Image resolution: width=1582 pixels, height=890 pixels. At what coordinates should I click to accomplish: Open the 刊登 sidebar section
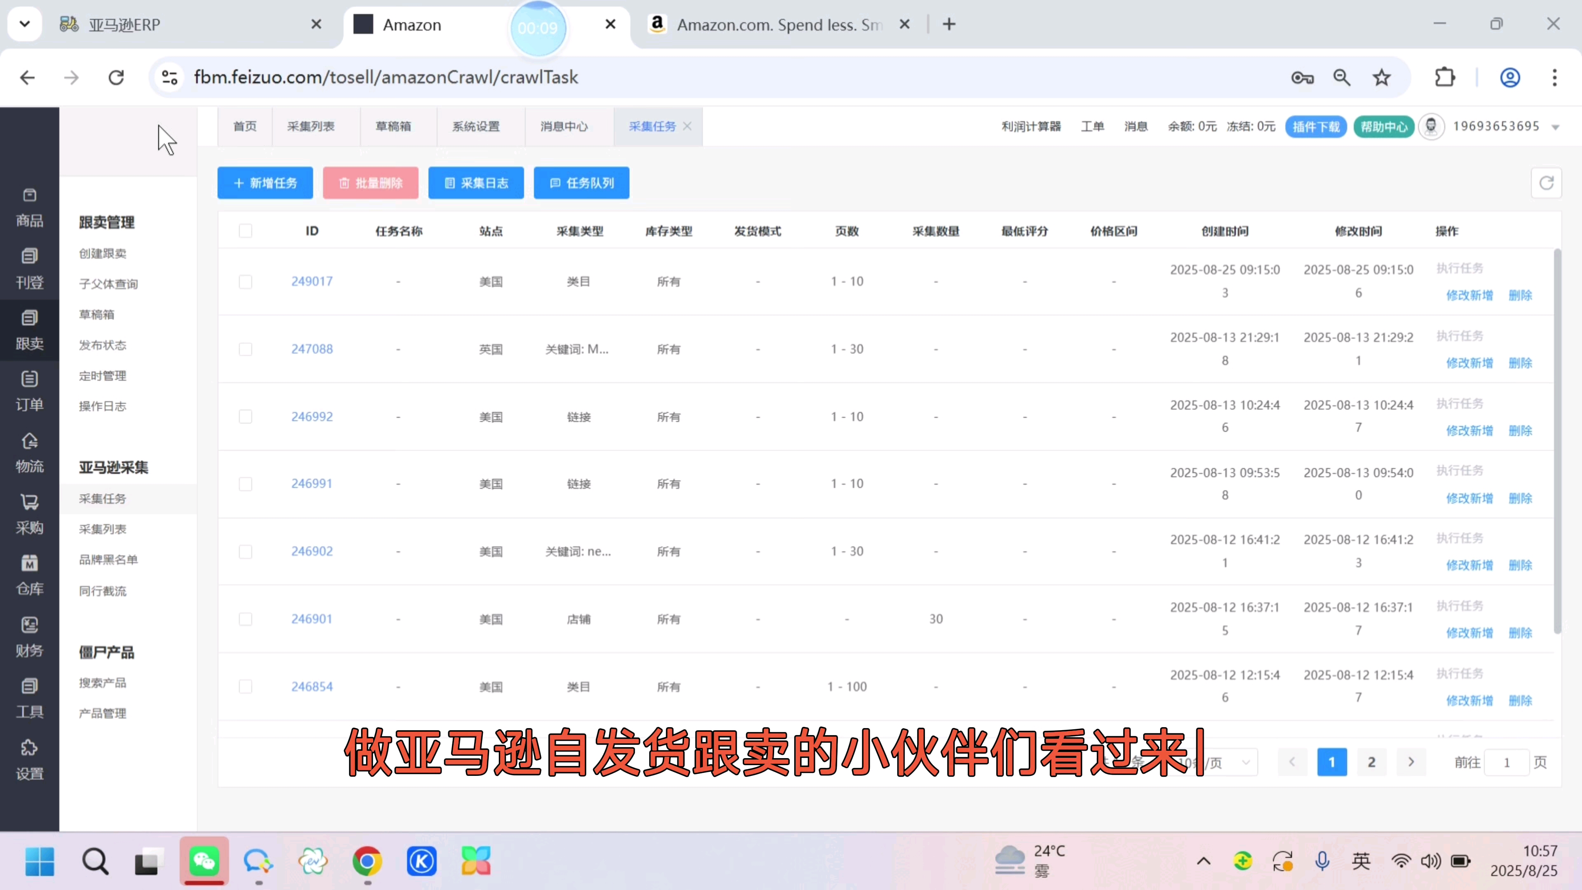(30, 269)
